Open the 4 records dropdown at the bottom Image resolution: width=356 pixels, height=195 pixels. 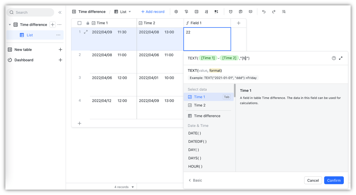click(x=132, y=187)
